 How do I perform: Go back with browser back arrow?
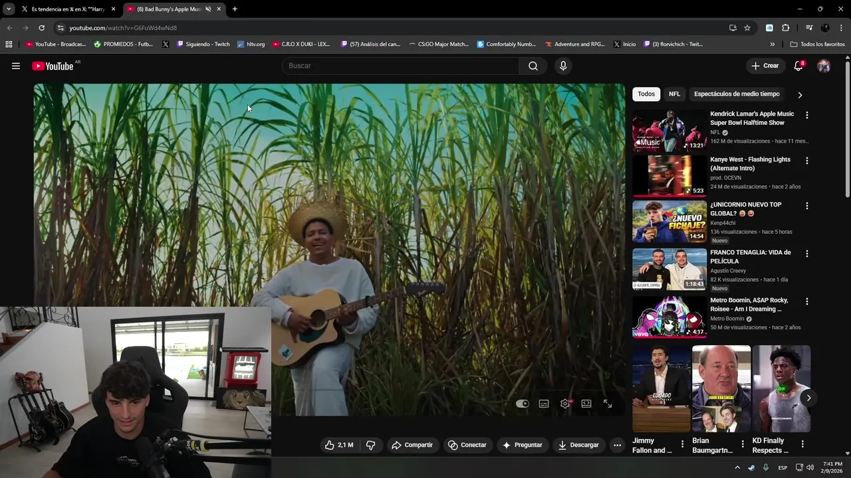pyautogui.click(x=9, y=28)
